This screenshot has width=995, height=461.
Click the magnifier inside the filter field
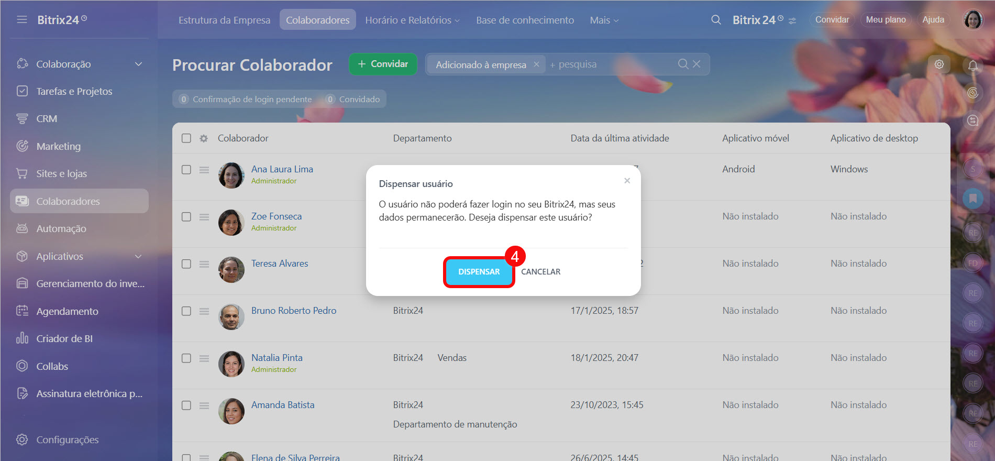(683, 64)
